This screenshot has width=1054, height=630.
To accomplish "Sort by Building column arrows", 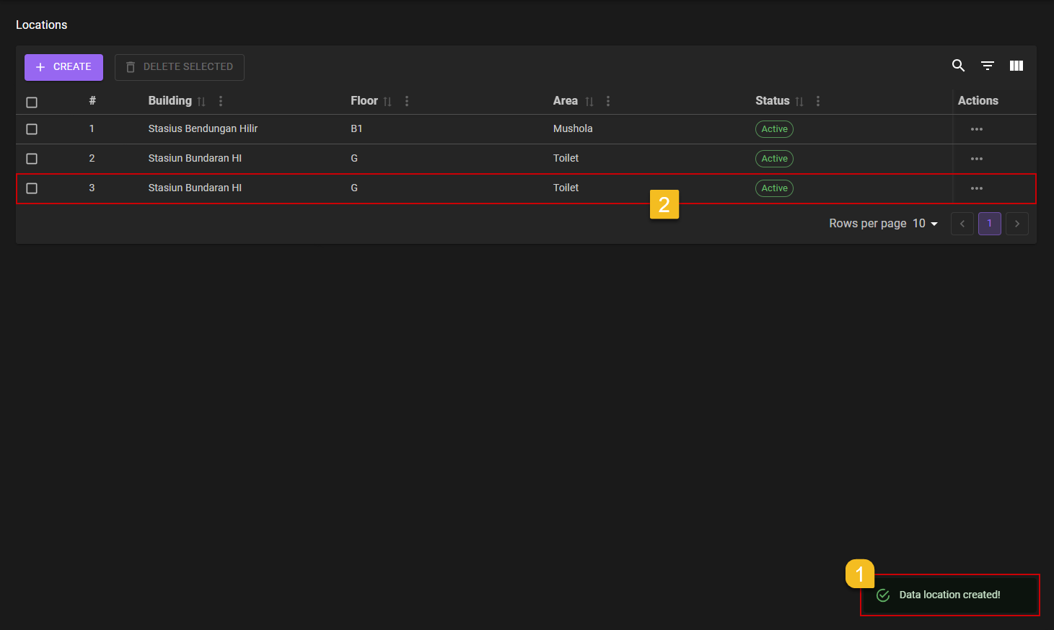I will point(201,102).
